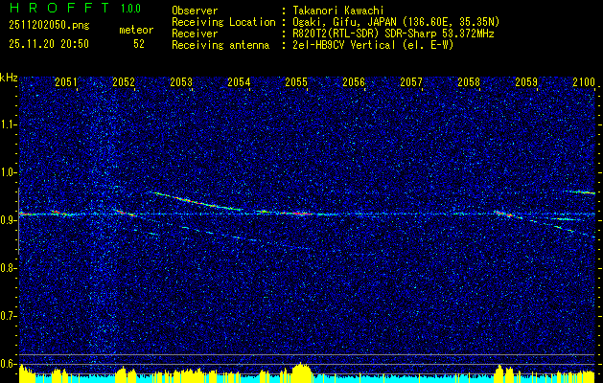Click the Receiver label
The width and height of the screenshot is (603, 383).
pos(195,34)
